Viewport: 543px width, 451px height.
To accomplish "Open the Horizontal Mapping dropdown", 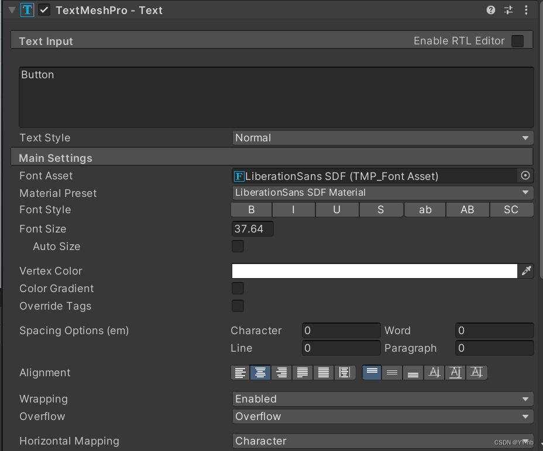I will (383, 441).
